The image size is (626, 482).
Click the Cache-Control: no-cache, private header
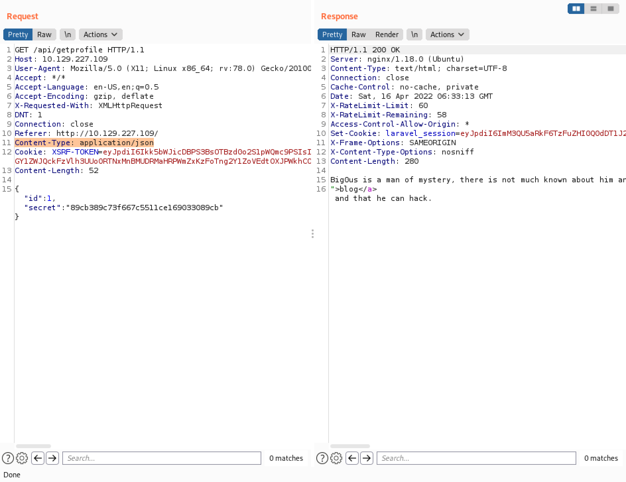(405, 87)
